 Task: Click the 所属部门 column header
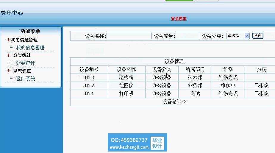click(195, 69)
